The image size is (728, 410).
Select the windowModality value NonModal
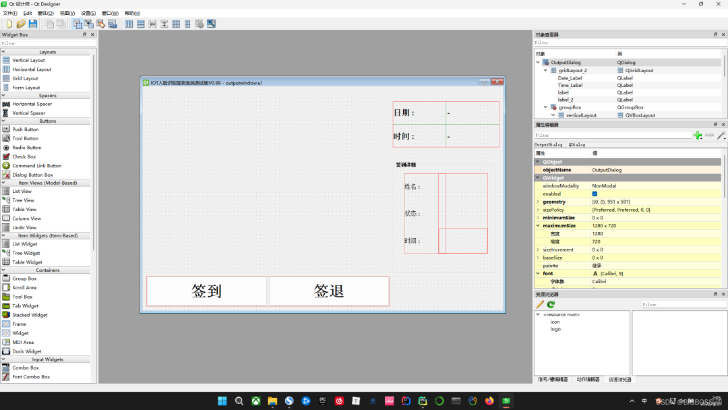click(604, 185)
